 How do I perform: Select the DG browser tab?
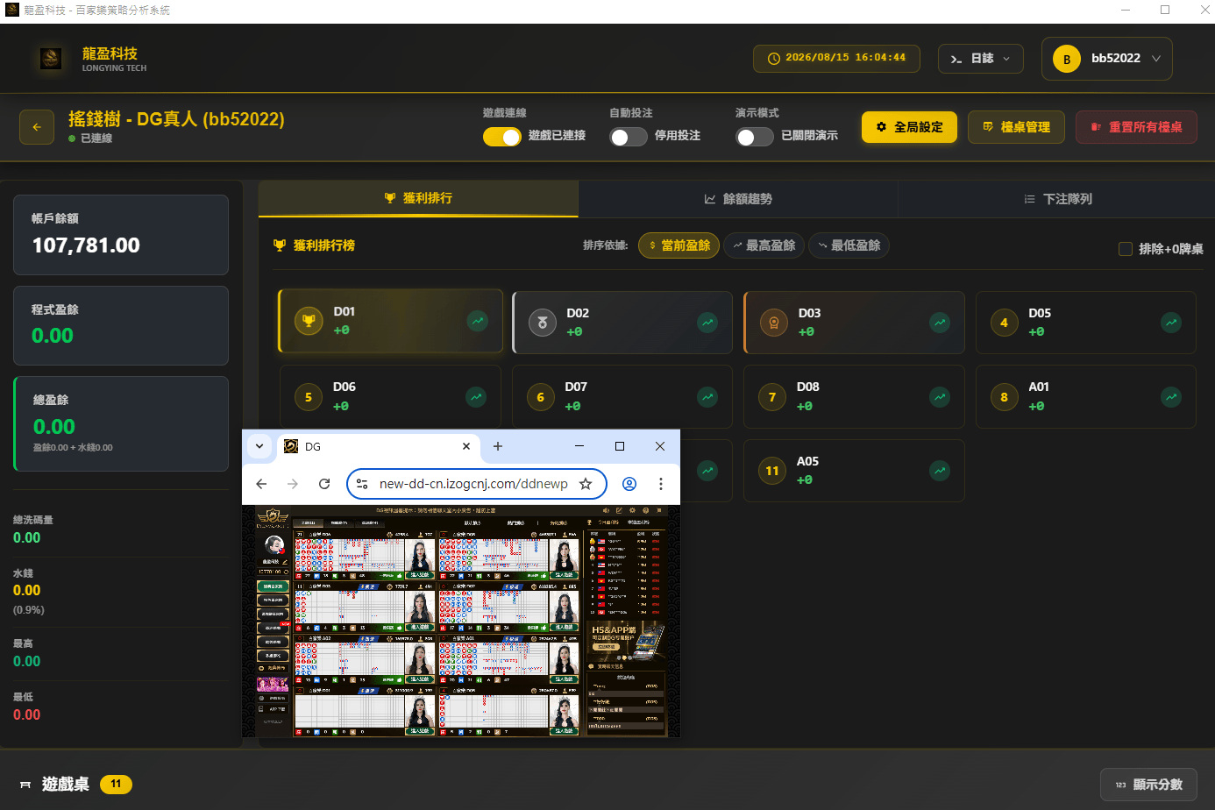coord(379,446)
